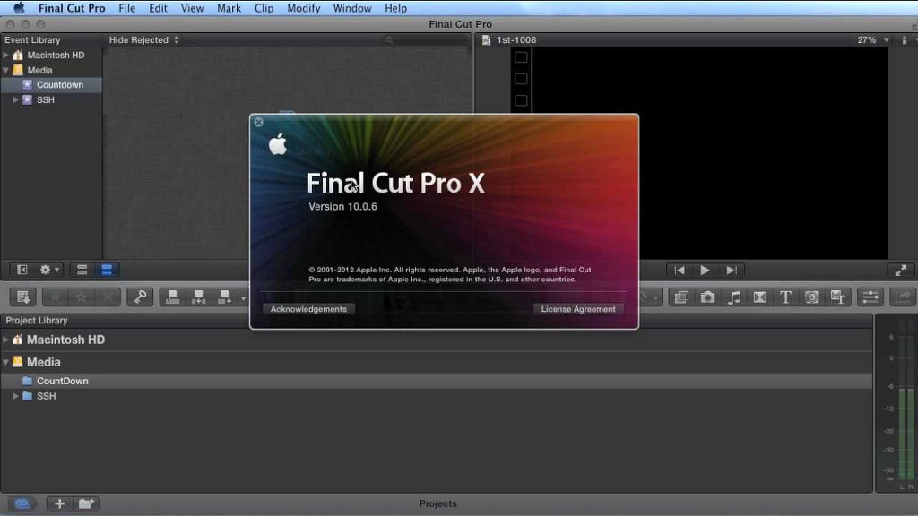Open the Modify menu
This screenshot has height=516, width=918.
click(304, 8)
